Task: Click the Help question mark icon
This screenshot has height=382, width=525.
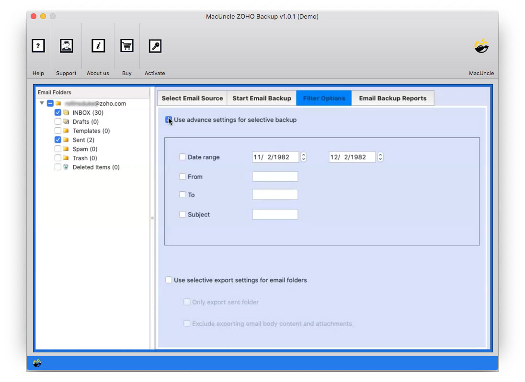Action: tap(38, 45)
